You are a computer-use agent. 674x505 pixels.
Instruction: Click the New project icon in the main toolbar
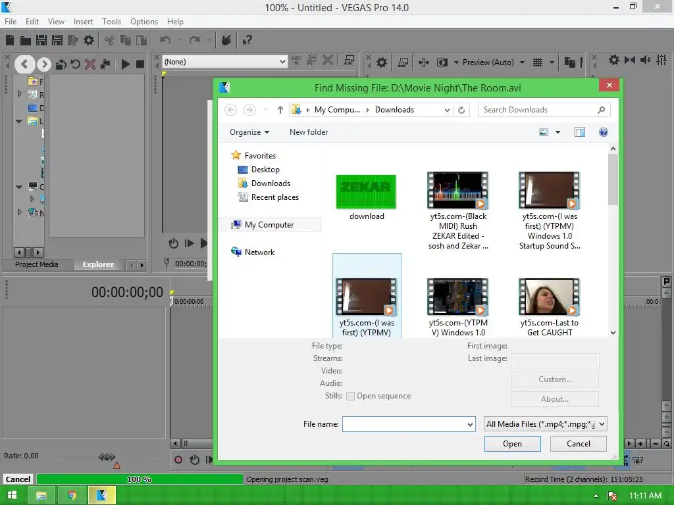click(x=10, y=40)
